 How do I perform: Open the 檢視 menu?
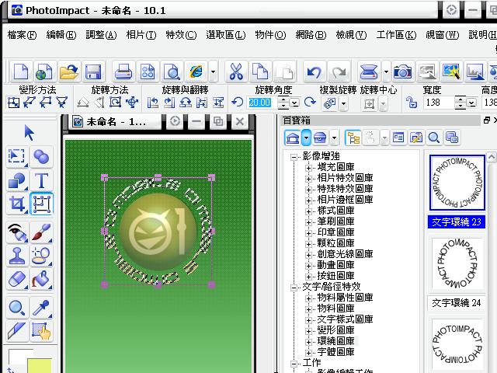click(351, 35)
